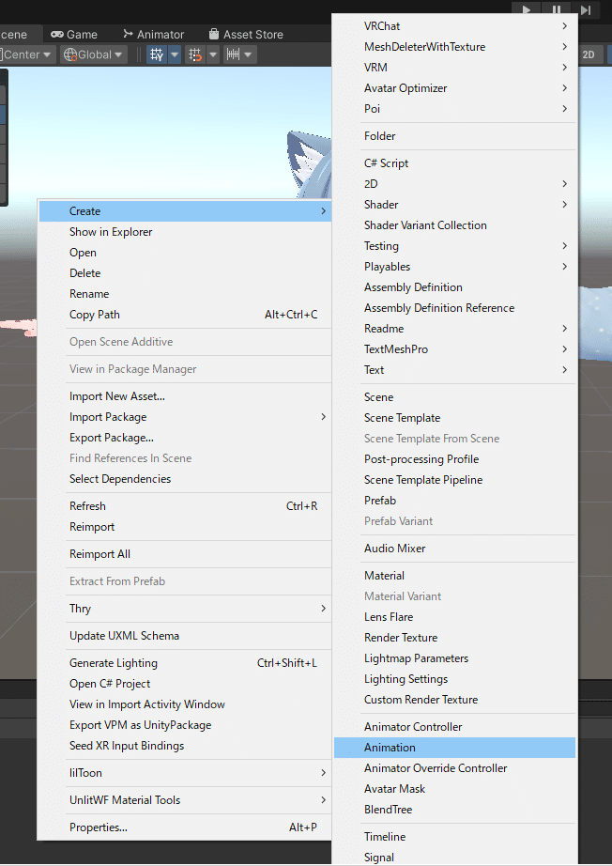Click Open in the context menu

click(186, 253)
